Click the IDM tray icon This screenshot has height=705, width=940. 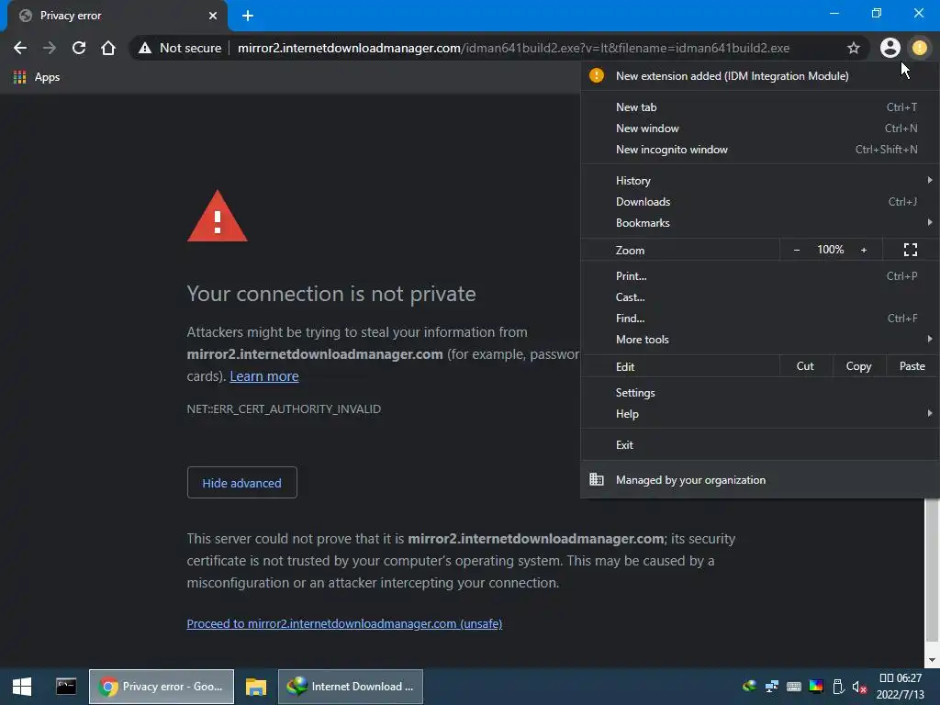pyautogui.click(x=749, y=687)
